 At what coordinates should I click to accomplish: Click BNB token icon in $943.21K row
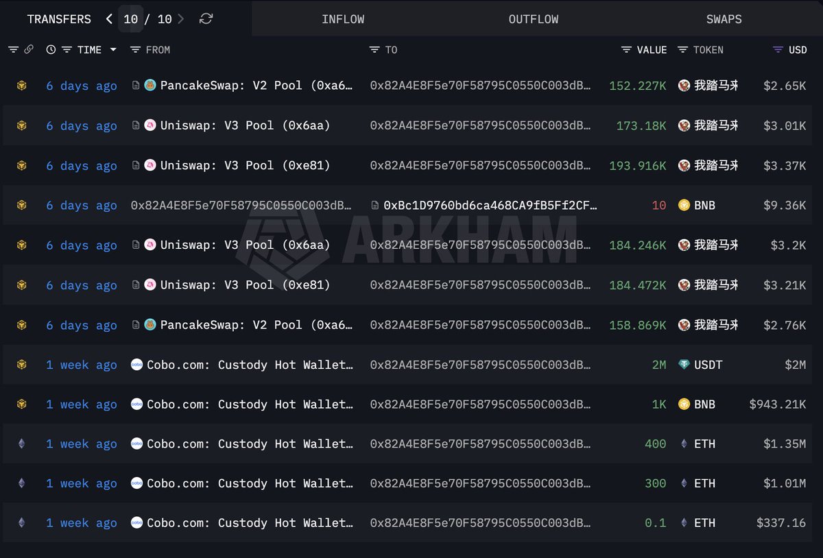click(x=684, y=404)
